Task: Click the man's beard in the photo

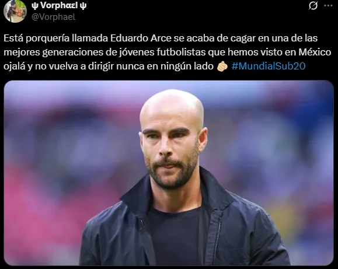Action: (x=172, y=173)
